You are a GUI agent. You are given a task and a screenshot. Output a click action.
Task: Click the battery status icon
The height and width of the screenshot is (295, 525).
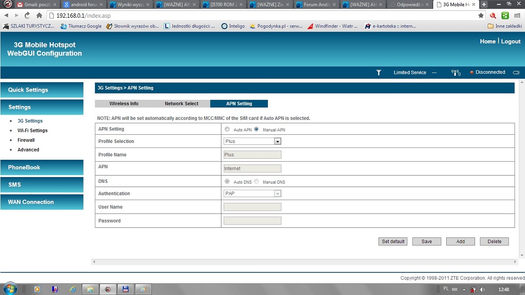pyautogui.click(x=516, y=72)
